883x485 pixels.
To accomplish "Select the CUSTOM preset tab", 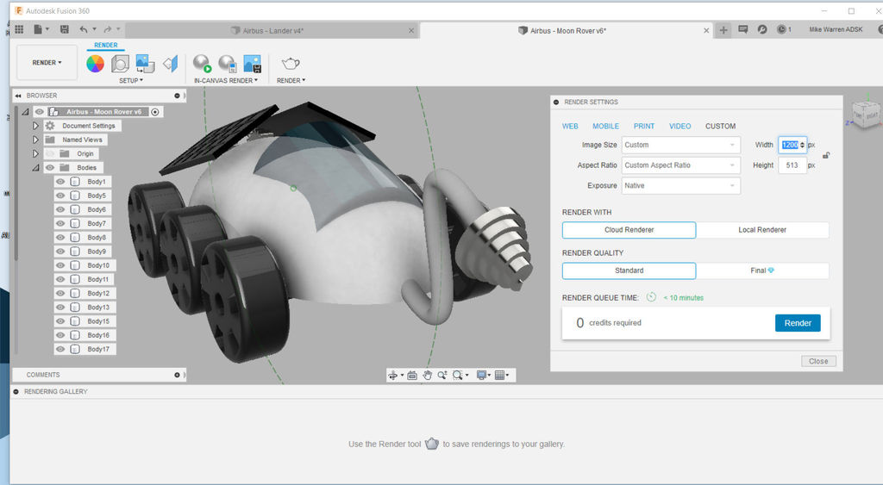I will pos(720,126).
